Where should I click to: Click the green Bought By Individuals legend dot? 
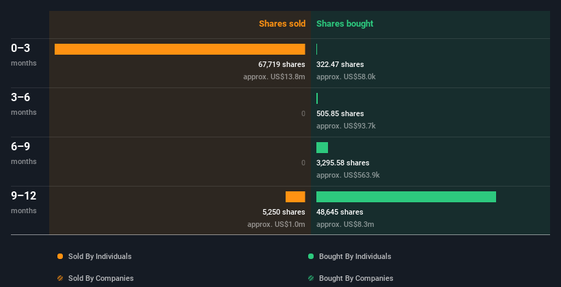coord(311,256)
